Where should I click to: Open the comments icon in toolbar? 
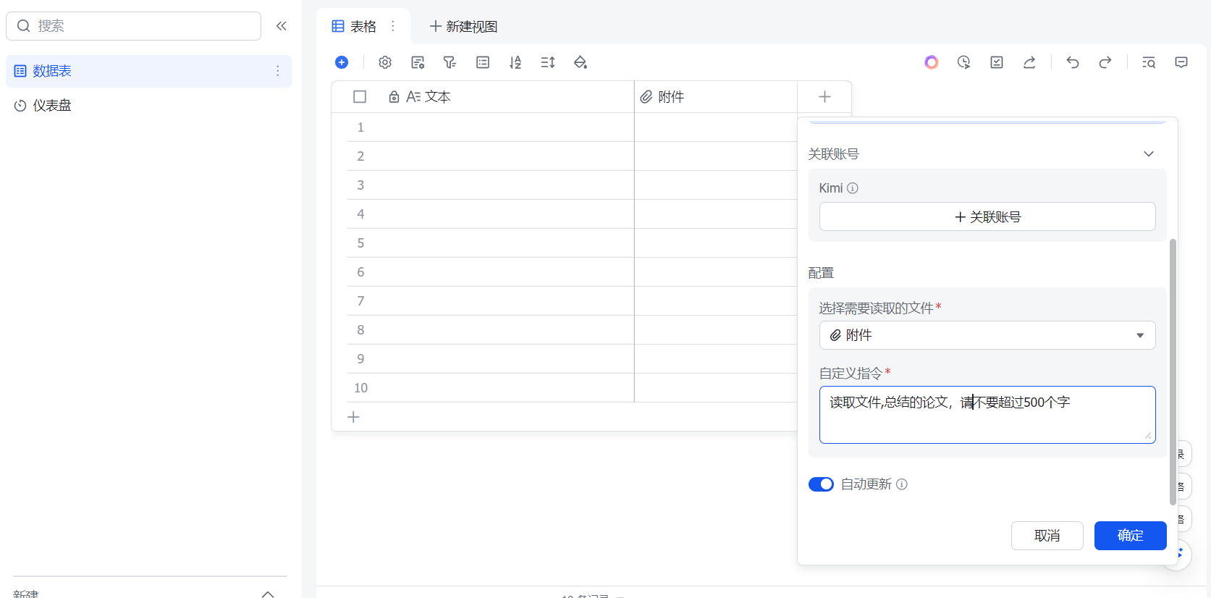coord(1181,62)
